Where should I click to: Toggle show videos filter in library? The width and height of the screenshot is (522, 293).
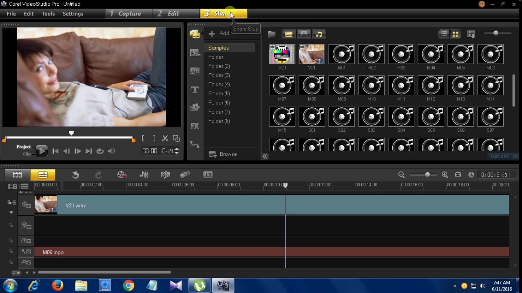tap(289, 34)
